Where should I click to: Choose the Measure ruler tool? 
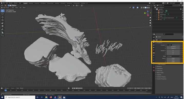pos(3,32)
